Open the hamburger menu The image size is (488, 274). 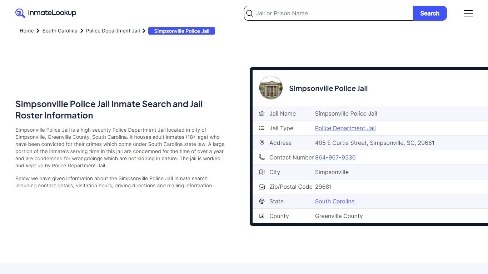point(468,13)
